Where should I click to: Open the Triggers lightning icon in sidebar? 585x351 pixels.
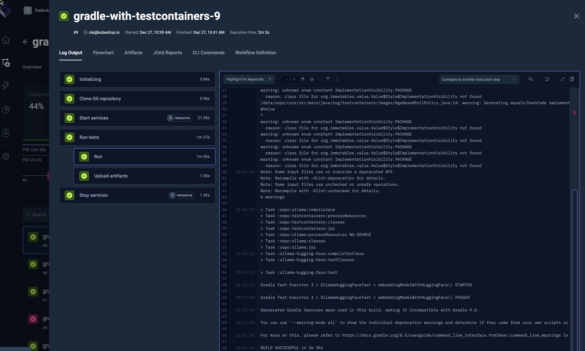point(6,86)
